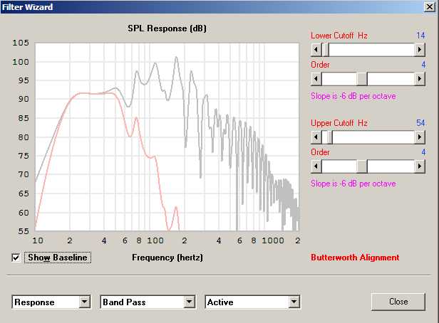Close the Filter Wizard window via X
439x323 pixels.
click(430, 6)
